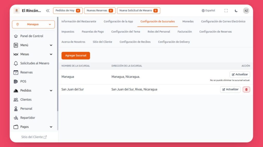Click the DIRECCIÓN DE LA SUCURSAL column header
The image size is (263, 147).
(127, 66)
